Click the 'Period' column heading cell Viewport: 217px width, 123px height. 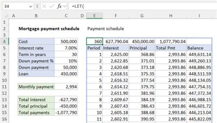(x=95, y=48)
